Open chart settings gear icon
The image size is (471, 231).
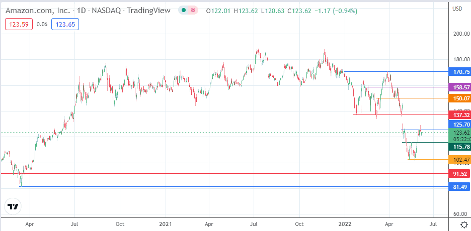tap(464, 224)
